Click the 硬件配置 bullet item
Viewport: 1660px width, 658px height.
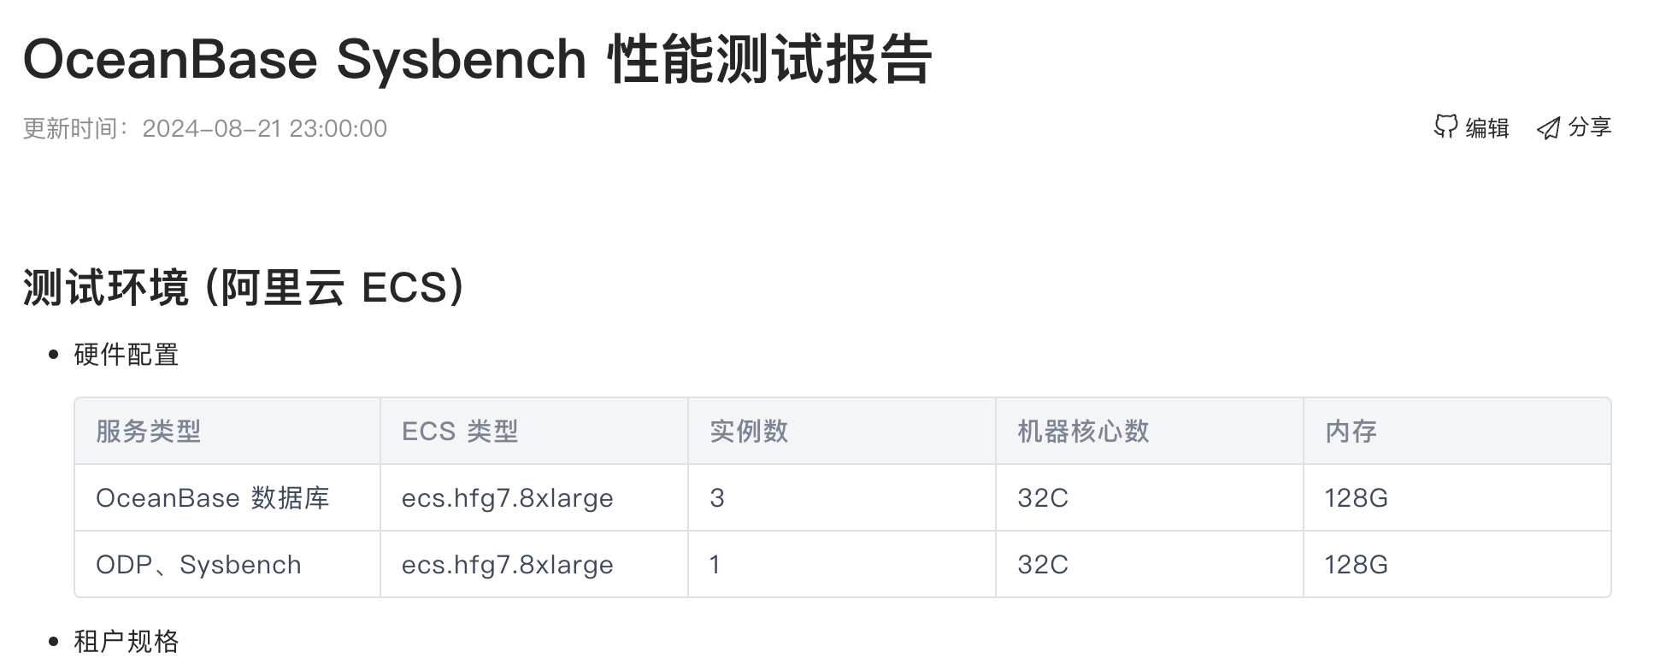[x=127, y=355]
